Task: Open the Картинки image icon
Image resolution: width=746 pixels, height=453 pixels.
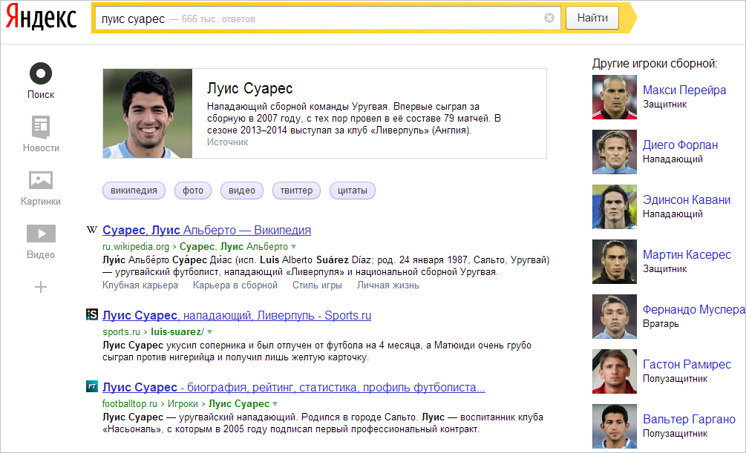Action: tap(40, 180)
